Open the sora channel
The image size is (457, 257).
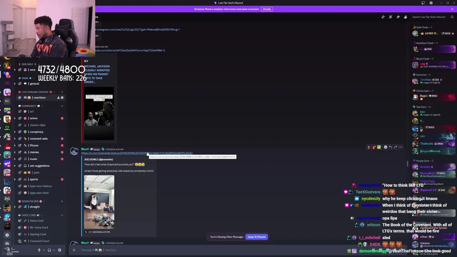(41, 70)
